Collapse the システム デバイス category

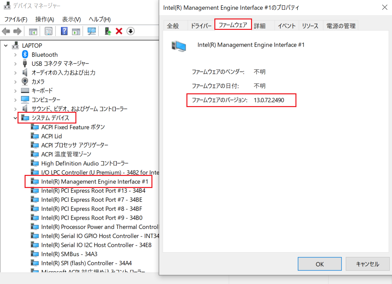15,118
